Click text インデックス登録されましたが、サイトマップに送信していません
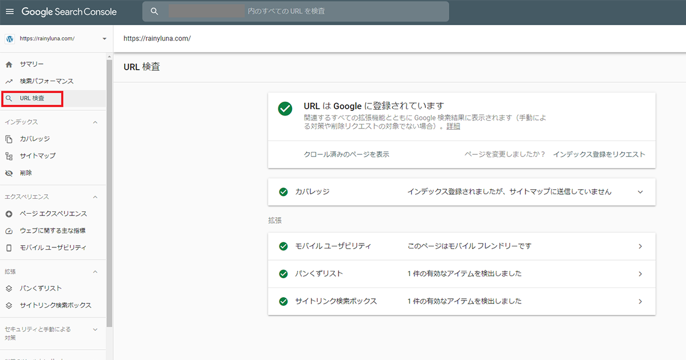This screenshot has height=360, width=686. tap(509, 192)
